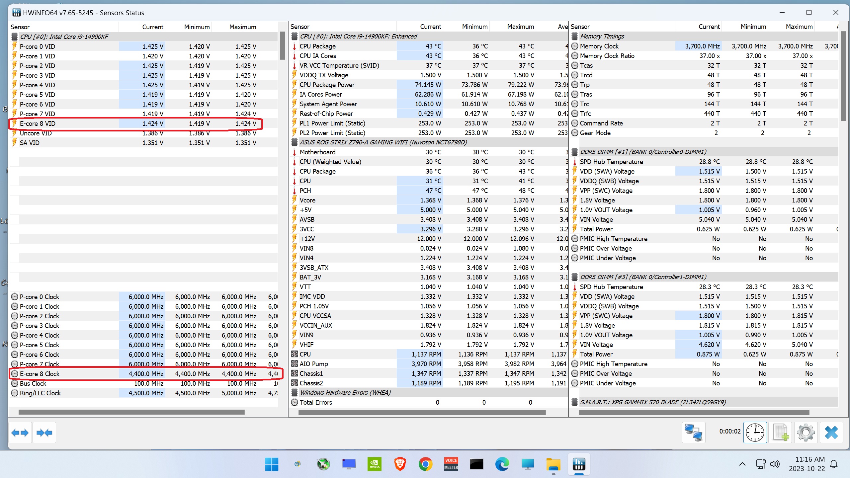The height and width of the screenshot is (478, 850).
Task: Open the network remote monitoring icon
Action: click(694, 433)
